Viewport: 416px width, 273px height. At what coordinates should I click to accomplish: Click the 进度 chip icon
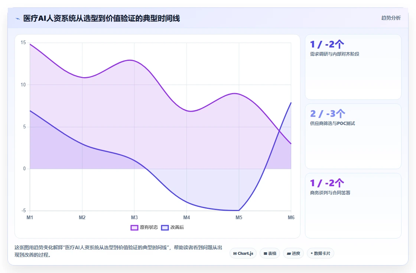point(289,253)
